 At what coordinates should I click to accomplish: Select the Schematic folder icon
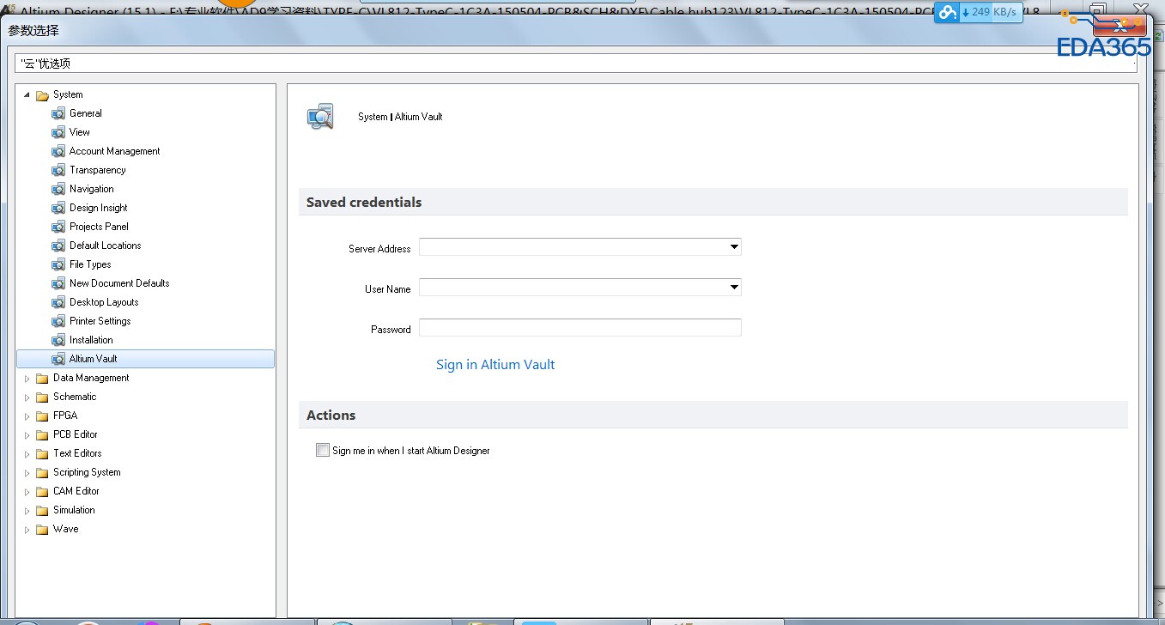click(42, 397)
